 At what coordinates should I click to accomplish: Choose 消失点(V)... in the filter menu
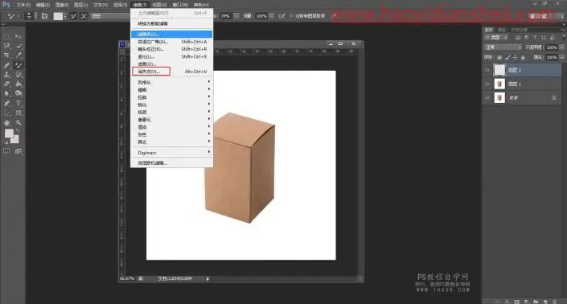(172, 72)
